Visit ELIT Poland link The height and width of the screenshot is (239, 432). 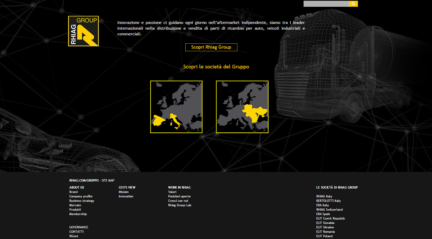(324, 236)
